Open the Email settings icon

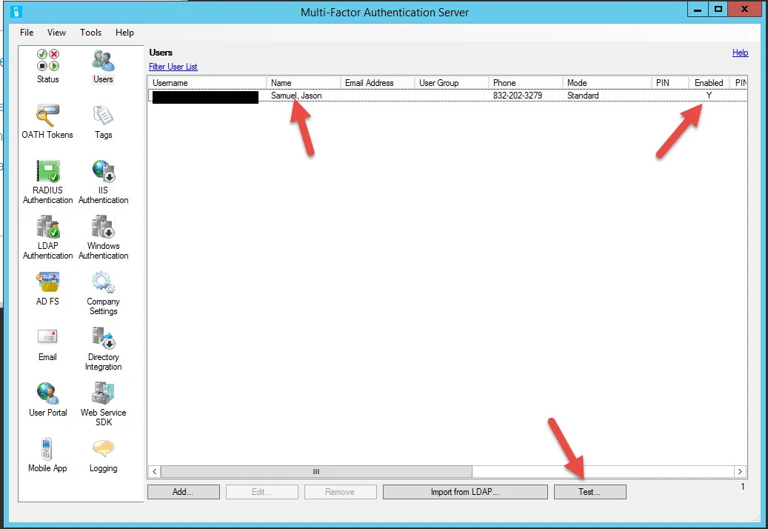point(47,345)
